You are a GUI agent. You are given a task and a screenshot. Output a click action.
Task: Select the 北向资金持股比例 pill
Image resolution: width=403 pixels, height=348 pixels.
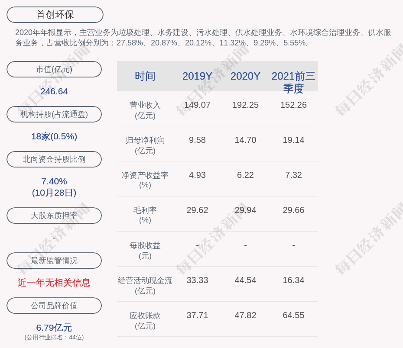coord(54,159)
